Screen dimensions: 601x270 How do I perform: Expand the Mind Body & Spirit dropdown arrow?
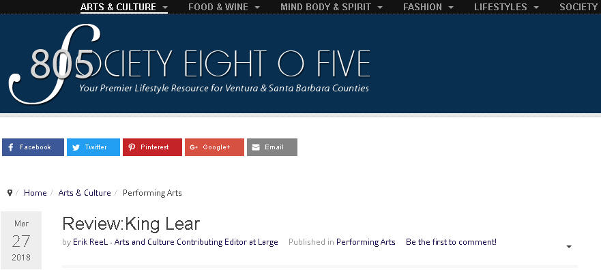(x=379, y=7)
